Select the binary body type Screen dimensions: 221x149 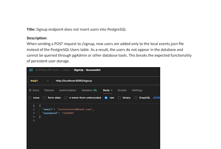(124, 98)
